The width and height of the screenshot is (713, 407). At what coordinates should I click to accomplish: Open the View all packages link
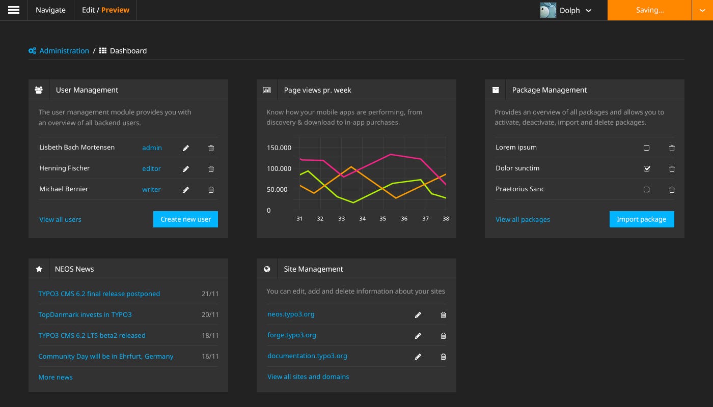point(523,219)
